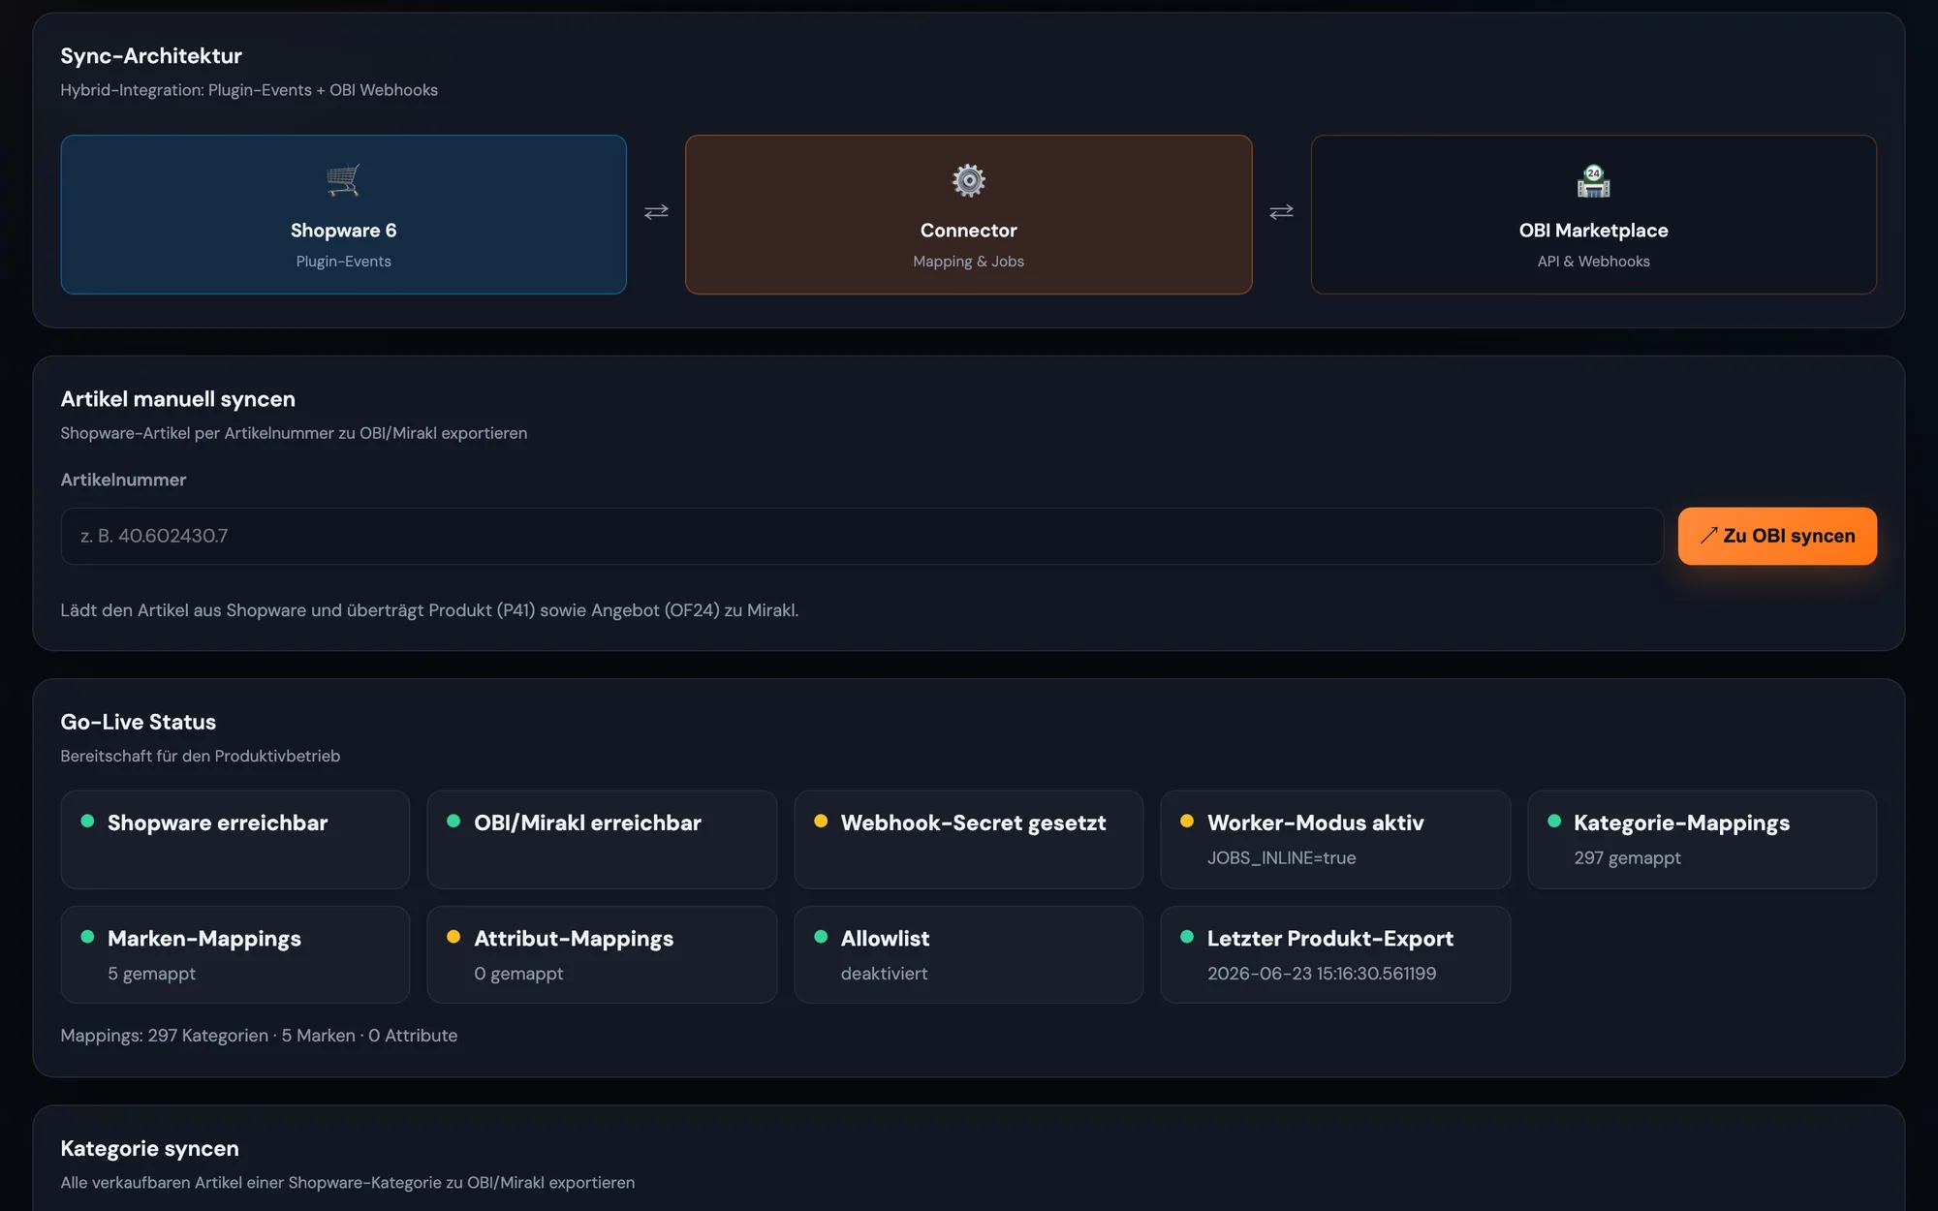This screenshot has width=1938, height=1211.
Task: Click the 'Shopware erreichbar' status label
Action: (x=218, y=823)
